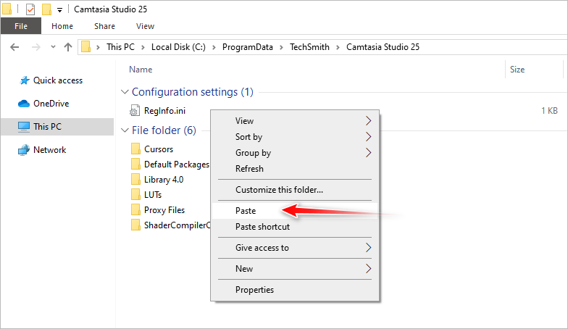Viewport: 568px width, 329px height.
Task: Sort files by the Name column header
Action: 141,70
